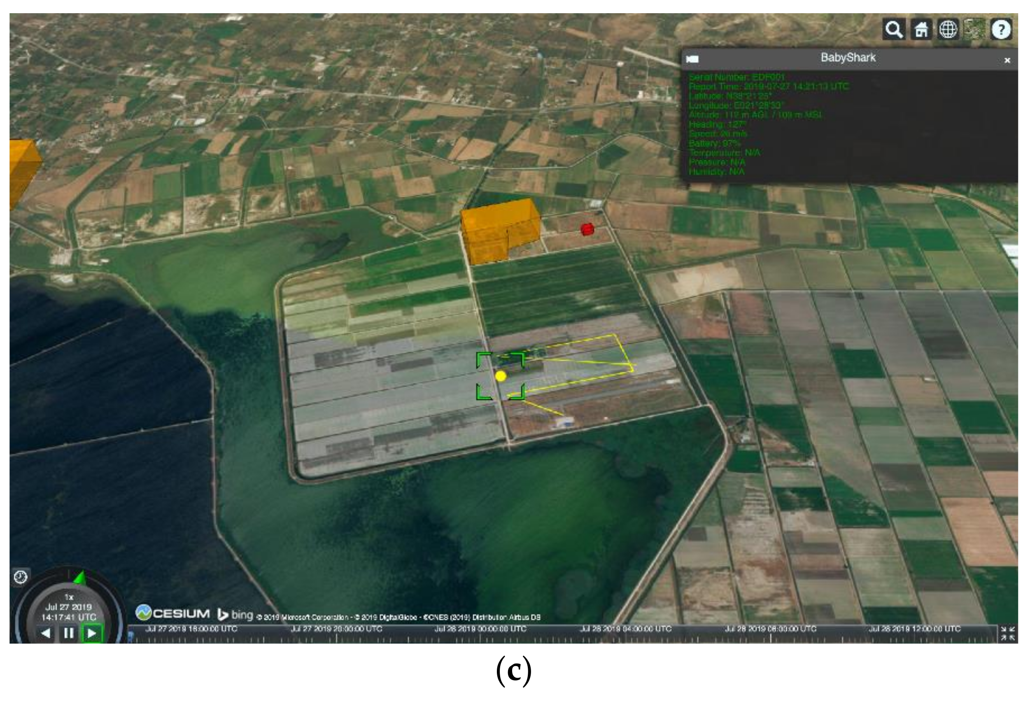Click the Cesium logo link

pos(173,613)
